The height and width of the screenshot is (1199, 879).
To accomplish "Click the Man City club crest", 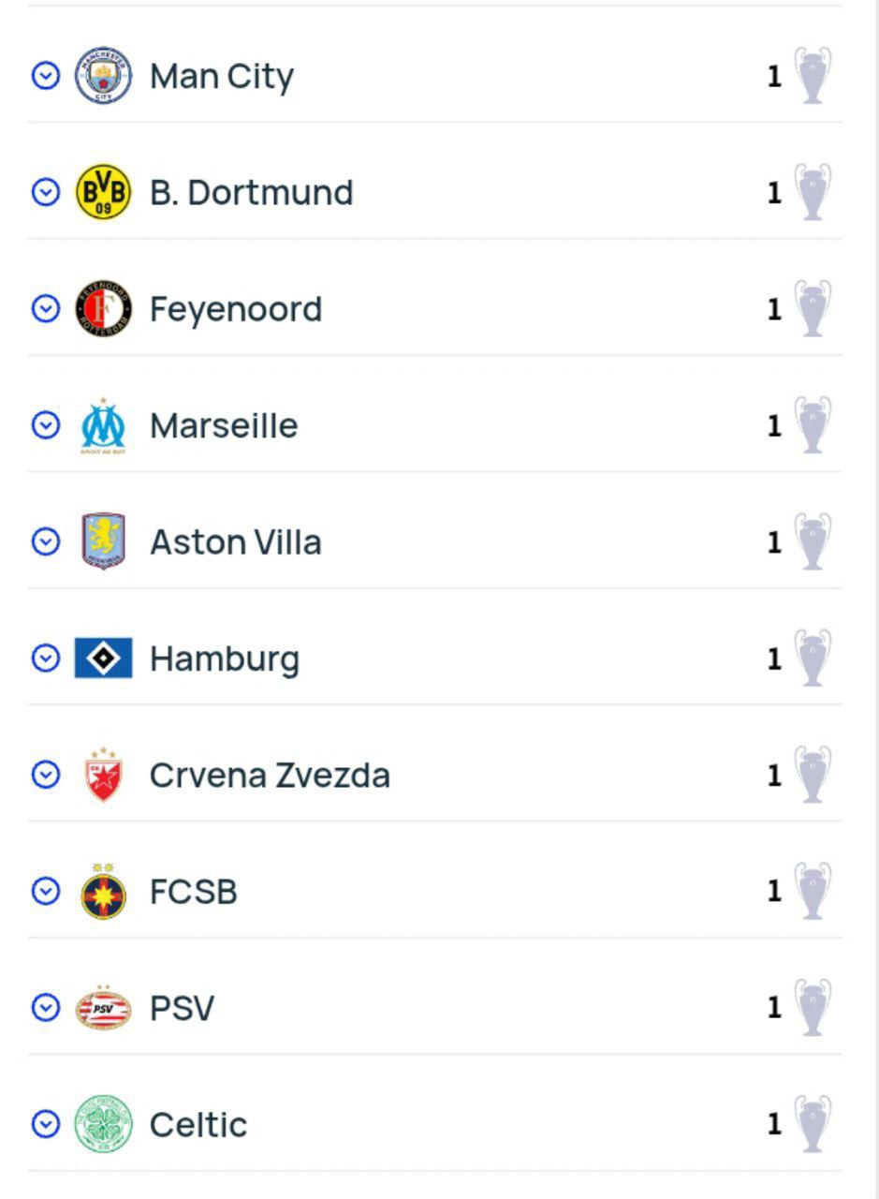I will tap(103, 76).
